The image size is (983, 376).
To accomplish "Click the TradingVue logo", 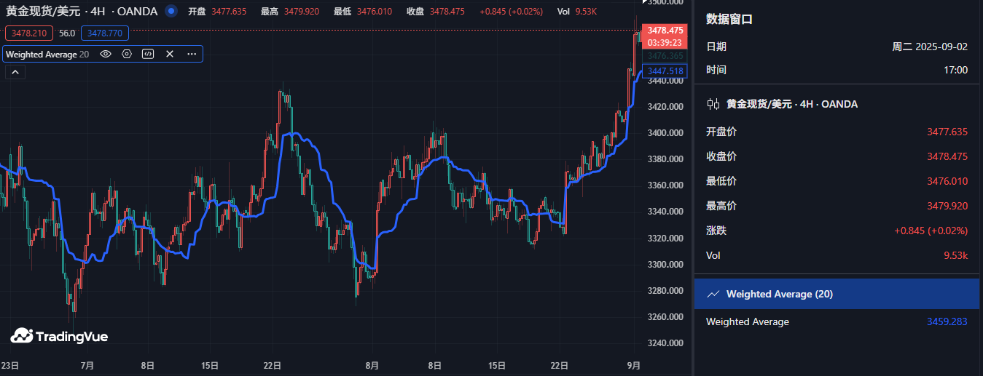I will (x=59, y=336).
